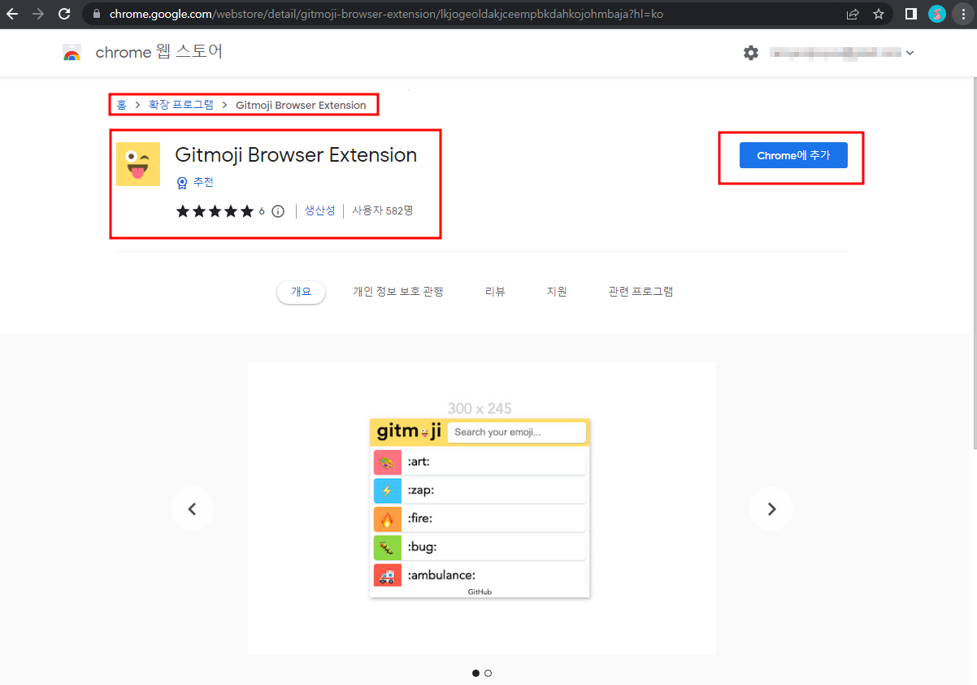Click the 추천 label text
This screenshot has height=685, width=977.
coord(203,182)
